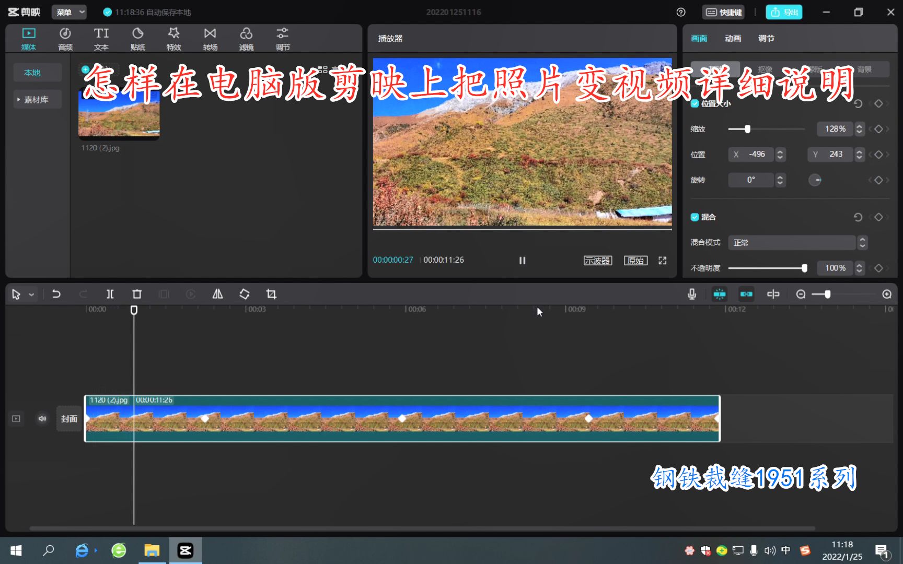Switch to the Adjust (调节) tab in right panel
903x564 pixels.
(x=766, y=38)
